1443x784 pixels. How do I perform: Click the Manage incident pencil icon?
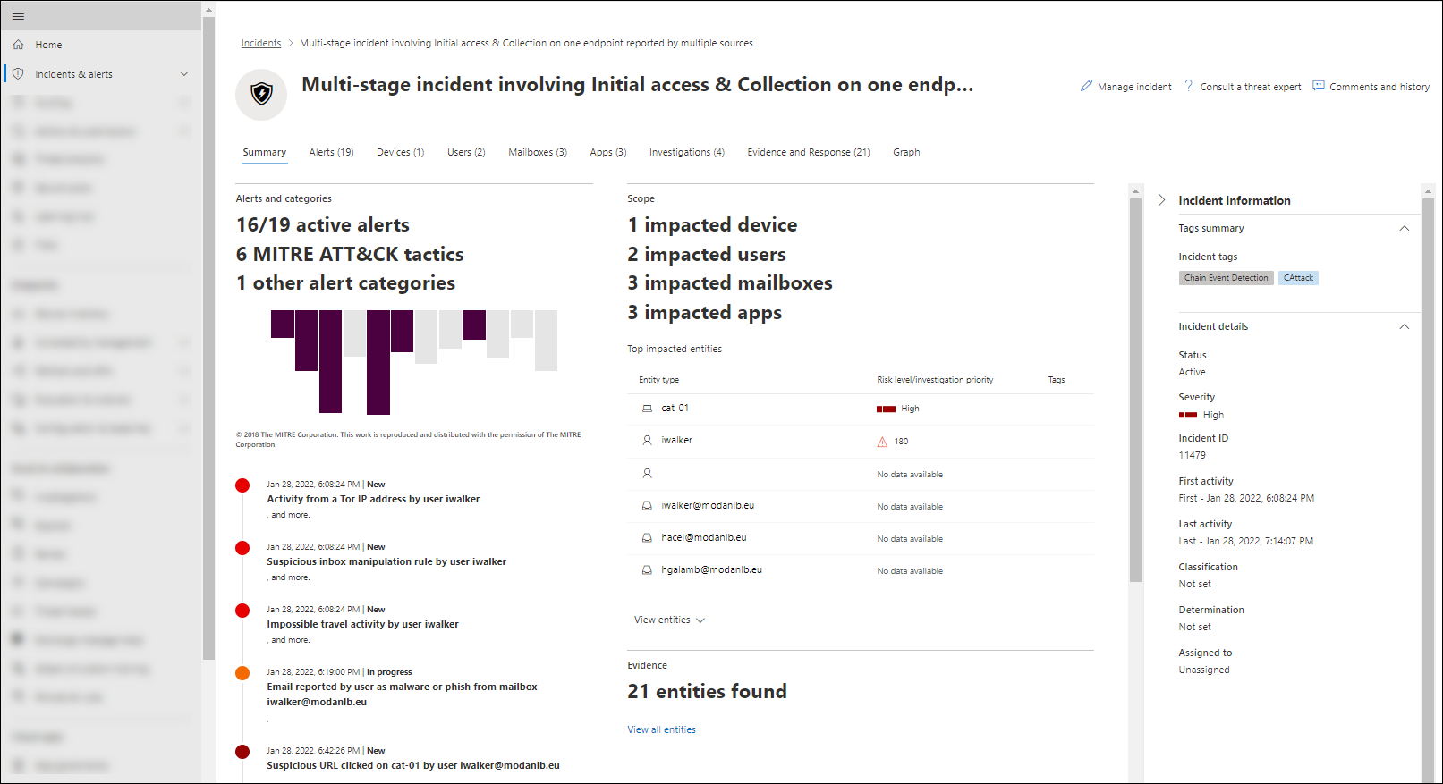1086,86
